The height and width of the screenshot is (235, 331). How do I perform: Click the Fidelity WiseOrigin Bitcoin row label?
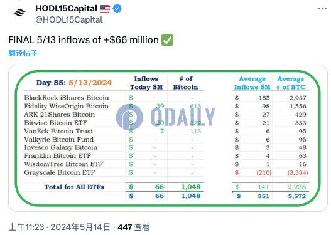pyautogui.click(x=67, y=106)
